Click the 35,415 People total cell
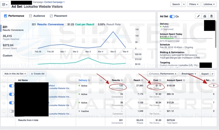 [140, 122]
